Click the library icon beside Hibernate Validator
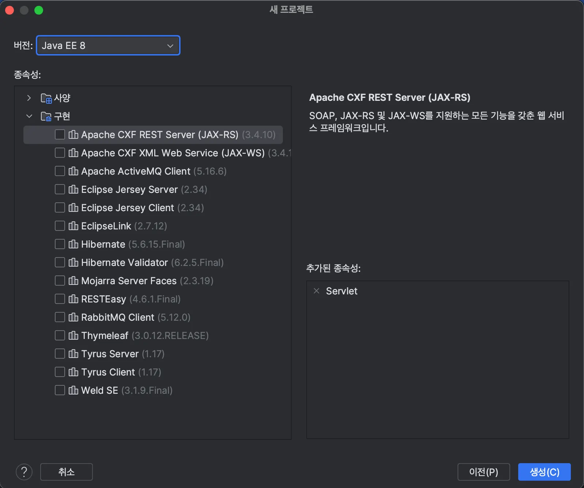 [73, 263]
